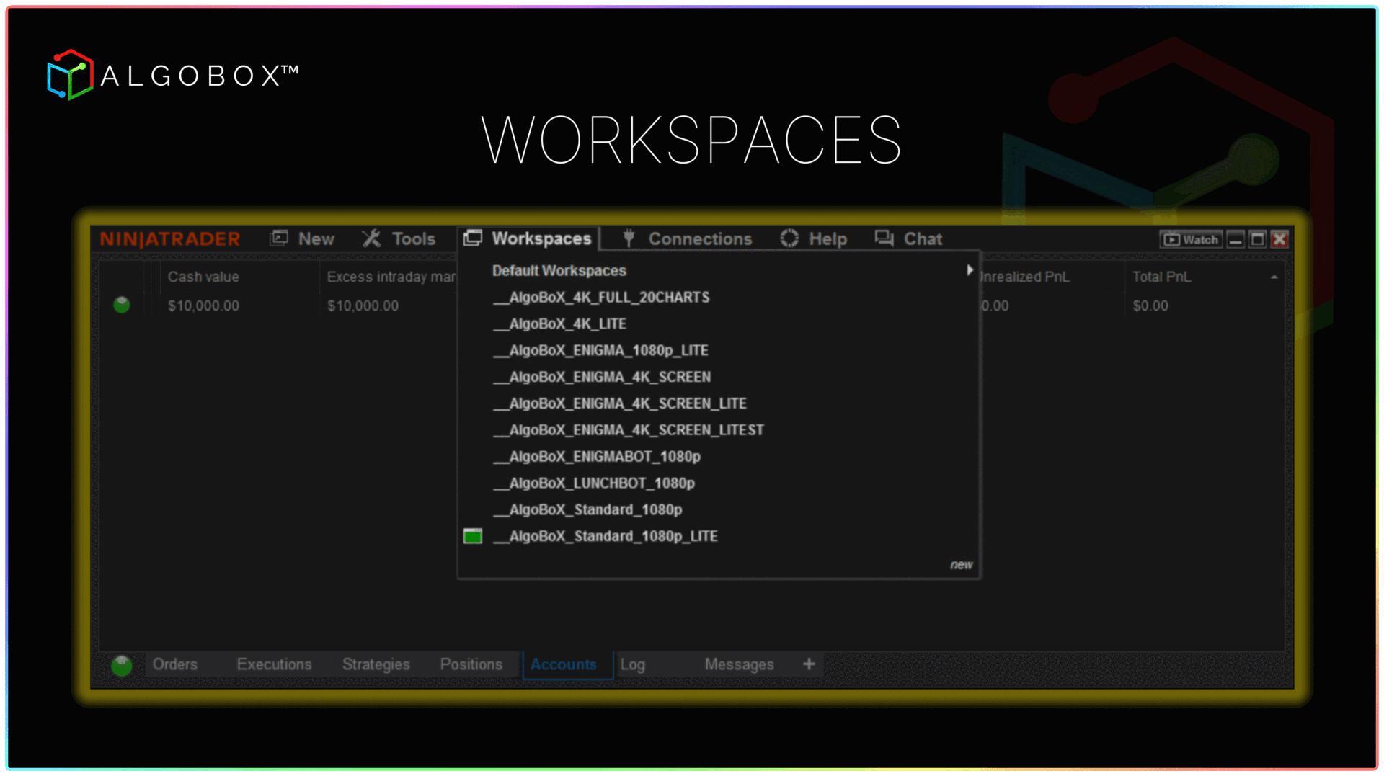Image resolution: width=1384 pixels, height=776 pixels.
Task: Add a new tab with plus button
Action: [809, 664]
